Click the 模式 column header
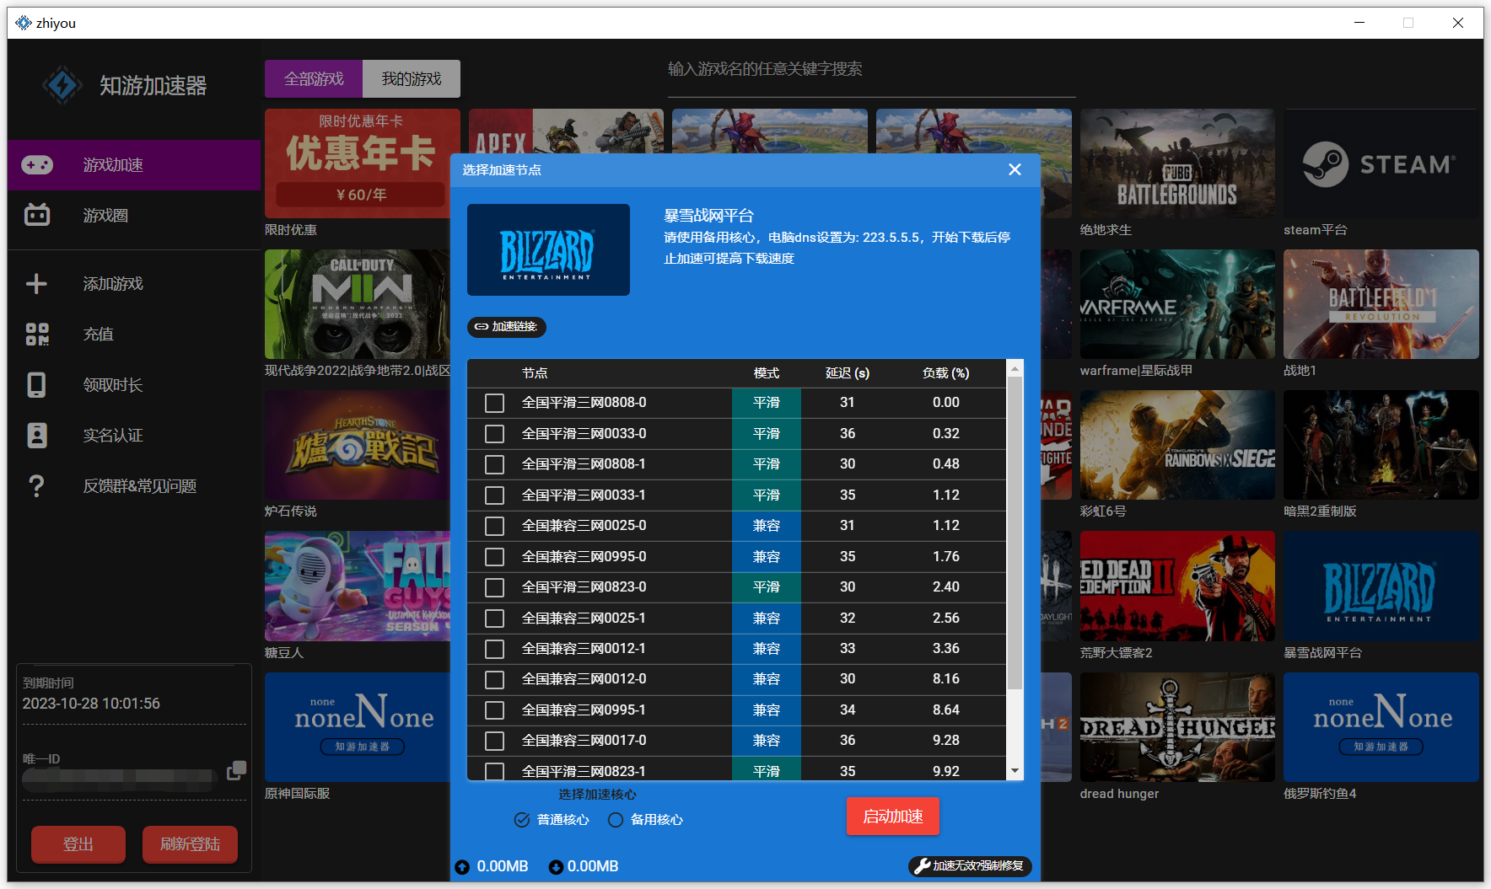 pyautogui.click(x=767, y=373)
